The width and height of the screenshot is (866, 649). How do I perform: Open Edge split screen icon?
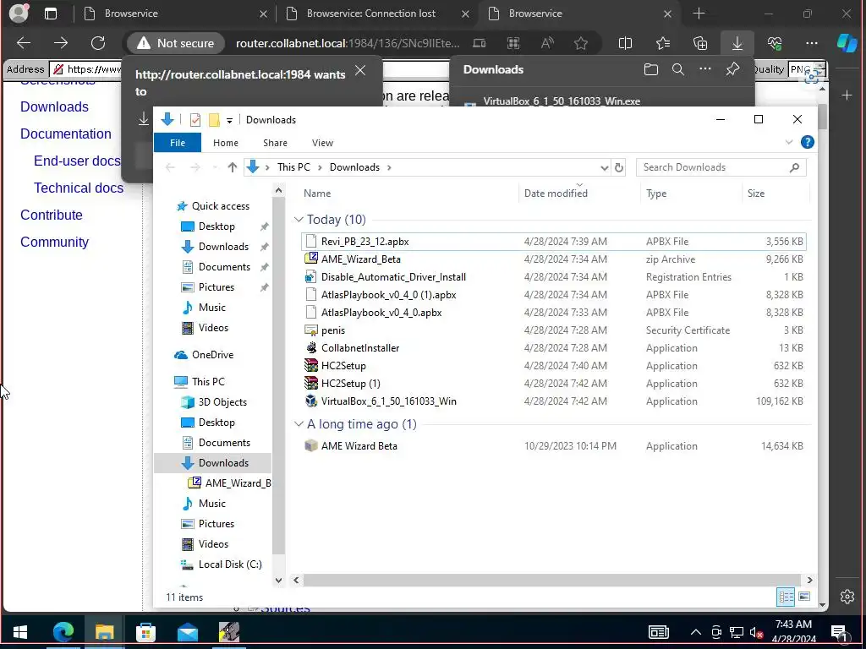tap(625, 43)
